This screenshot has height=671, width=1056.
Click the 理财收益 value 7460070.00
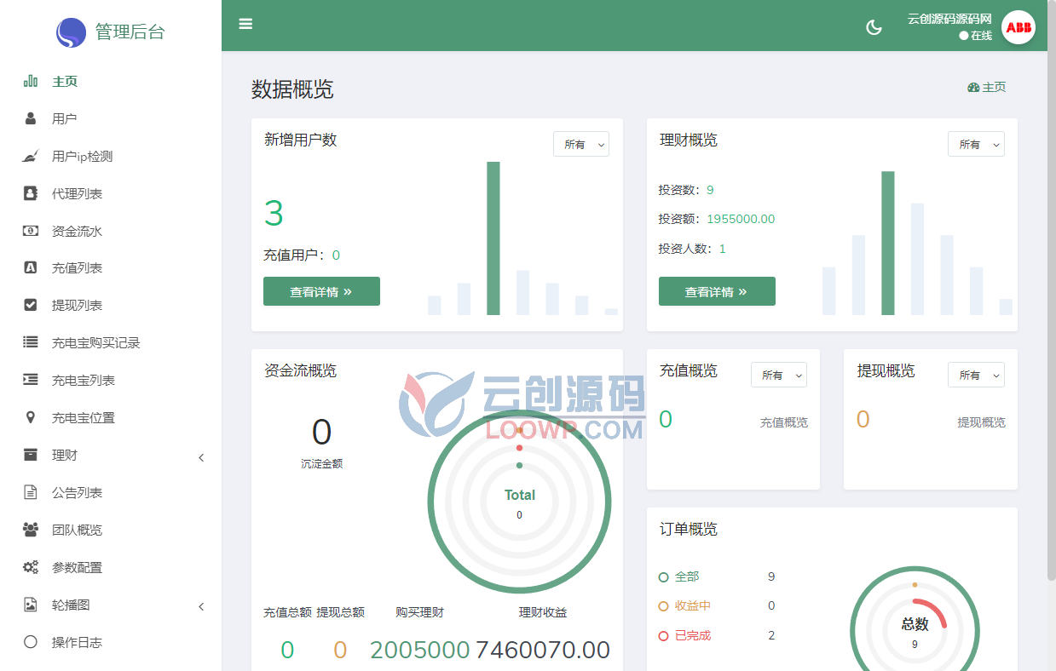(x=543, y=650)
